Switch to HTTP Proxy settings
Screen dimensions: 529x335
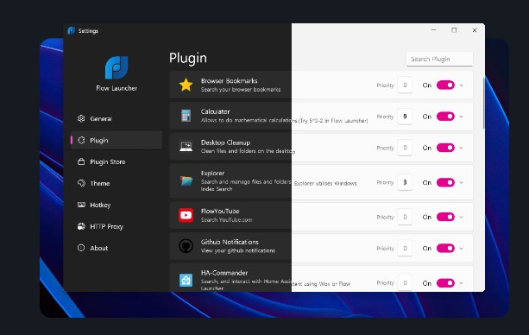(x=117, y=226)
